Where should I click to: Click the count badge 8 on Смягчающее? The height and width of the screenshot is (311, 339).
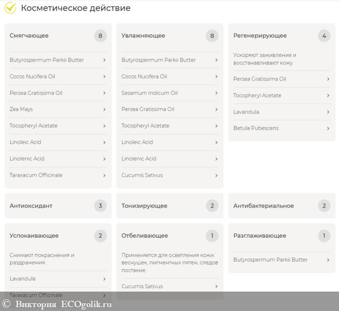(100, 36)
